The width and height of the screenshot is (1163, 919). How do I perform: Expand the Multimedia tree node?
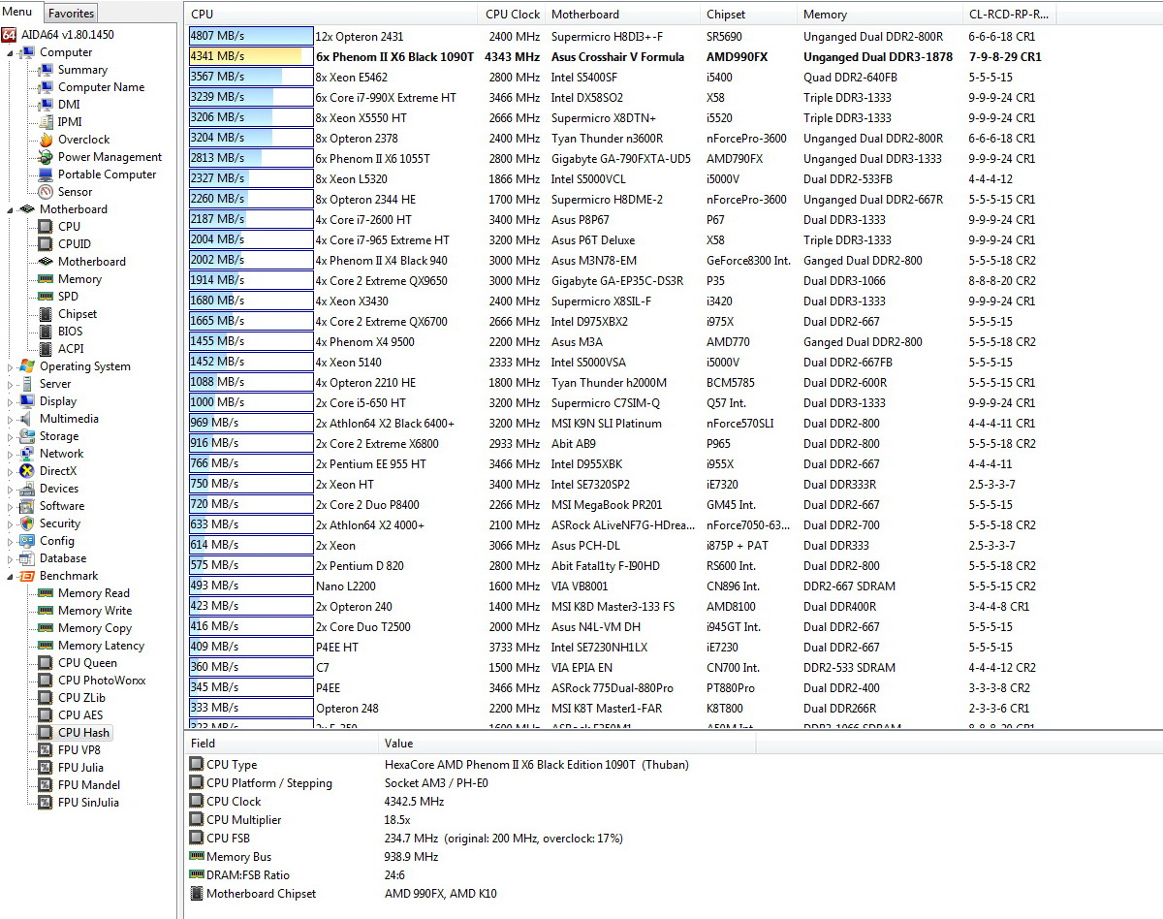click(12, 420)
